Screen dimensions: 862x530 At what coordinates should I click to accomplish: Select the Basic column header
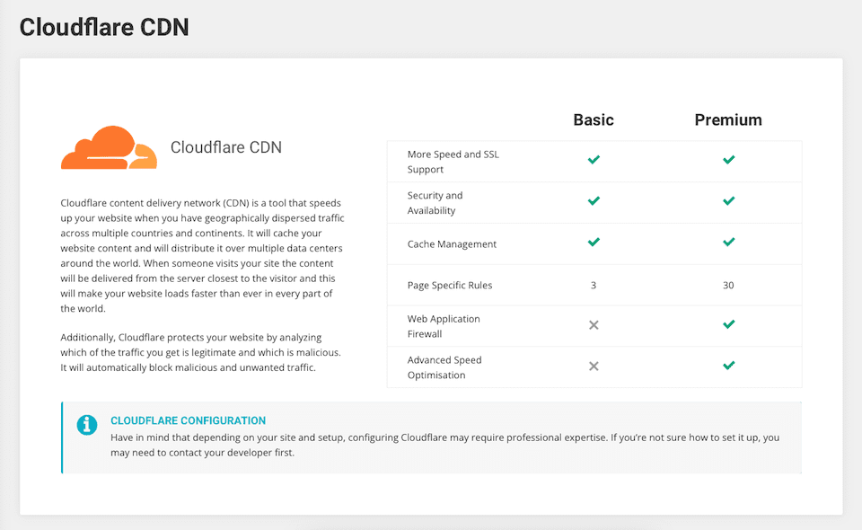(594, 119)
